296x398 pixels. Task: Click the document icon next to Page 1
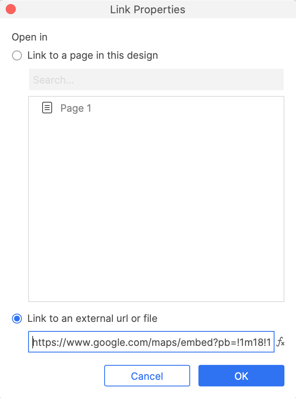[x=48, y=108]
